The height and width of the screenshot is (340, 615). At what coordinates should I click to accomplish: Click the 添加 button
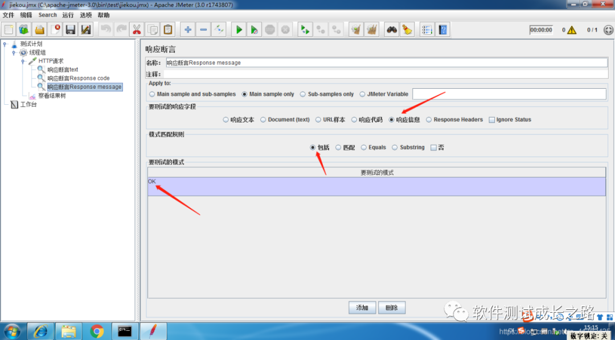point(362,308)
